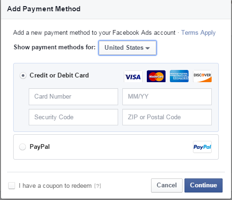Click the PayPal logo badge
The width and height of the screenshot is (232, 200).
(202, 147)
